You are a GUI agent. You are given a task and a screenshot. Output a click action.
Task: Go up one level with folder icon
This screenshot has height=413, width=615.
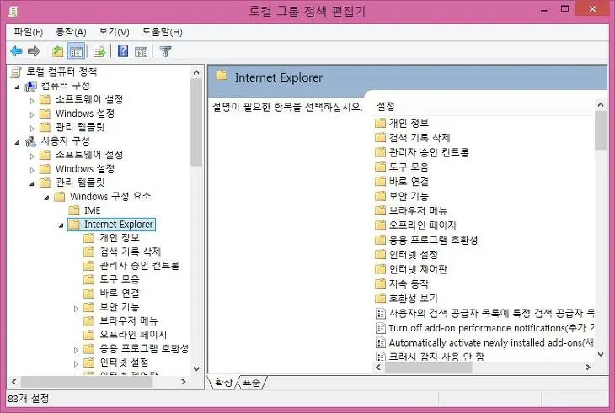tap(58, 51)
